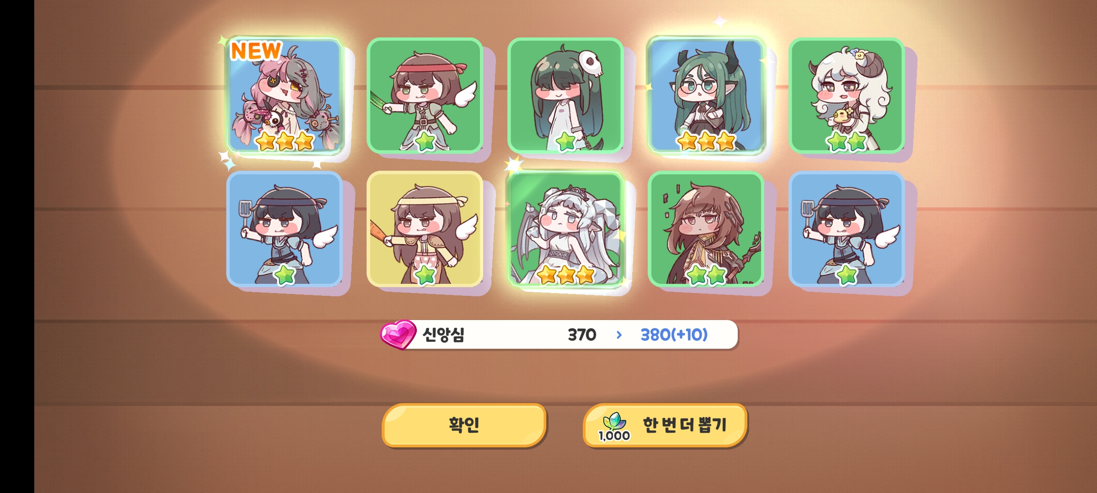Click the 한 번 더 뽑기 button
This screenshot has width=1097, height=493.
pyautogui.click(x=665, y=425)
